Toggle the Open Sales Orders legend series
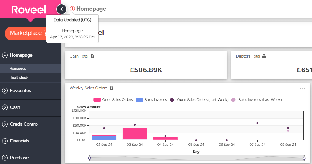312x164 pixels. [x=113, y=100]
